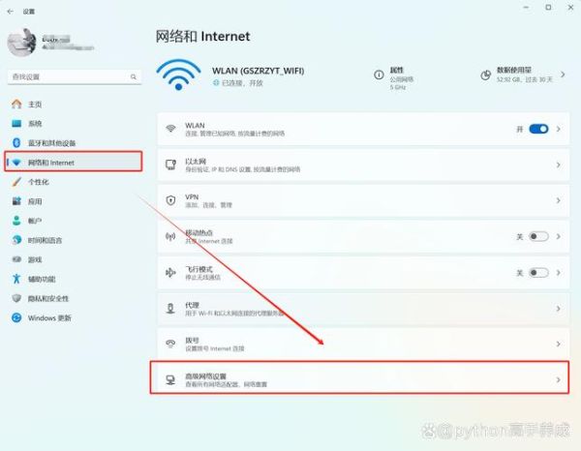Toggle airplane mode switch on
This screenshot has width=581, height=451.
click(538, 272)
